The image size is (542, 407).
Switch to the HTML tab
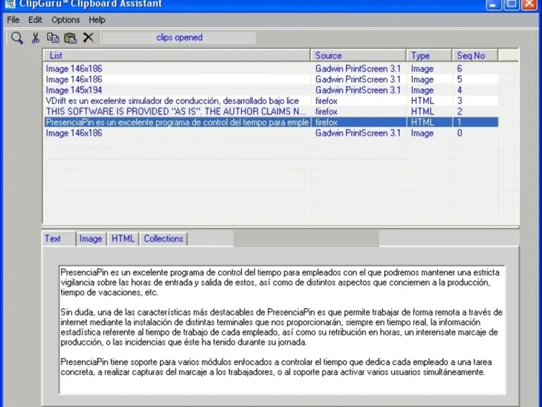point(123,239)
